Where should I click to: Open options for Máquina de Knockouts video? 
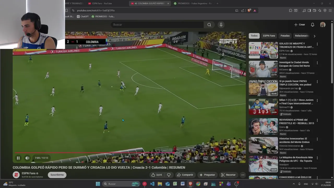click(x=317, y=158)
